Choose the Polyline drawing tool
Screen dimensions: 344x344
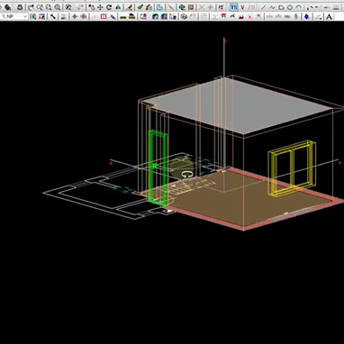tap(272, 7)
